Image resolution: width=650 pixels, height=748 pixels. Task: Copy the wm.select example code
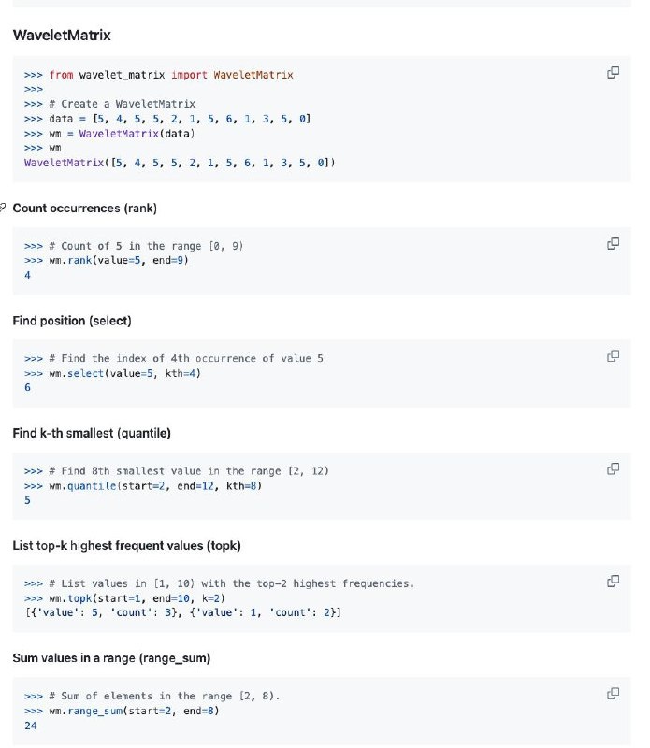613,356
